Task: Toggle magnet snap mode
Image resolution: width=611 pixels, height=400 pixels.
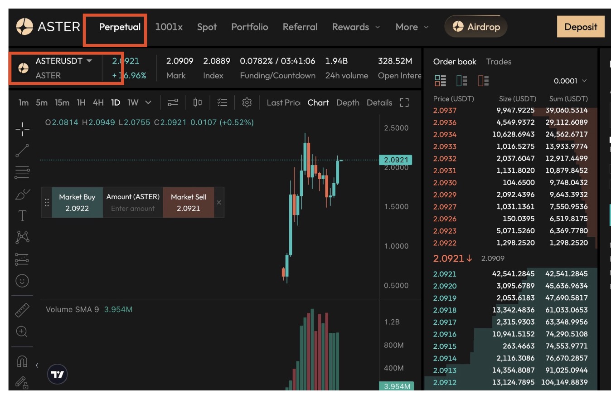Action: pos(22,361)
